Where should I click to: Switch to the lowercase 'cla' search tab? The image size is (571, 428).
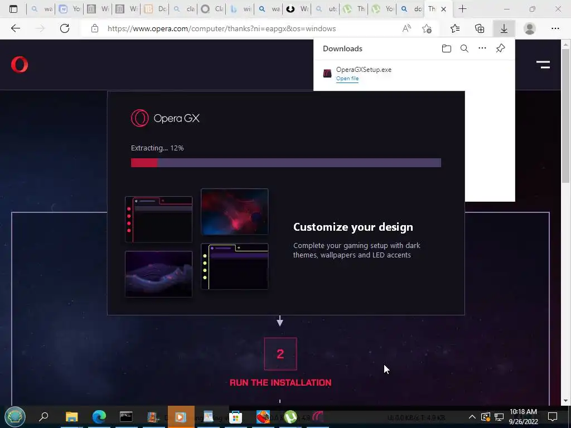(x=183, y=9)
